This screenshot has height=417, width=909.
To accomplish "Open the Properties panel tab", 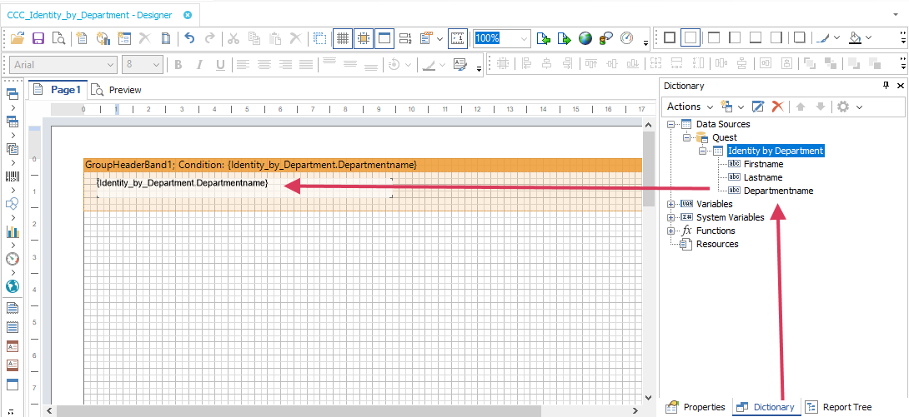I will click(695, 407).
